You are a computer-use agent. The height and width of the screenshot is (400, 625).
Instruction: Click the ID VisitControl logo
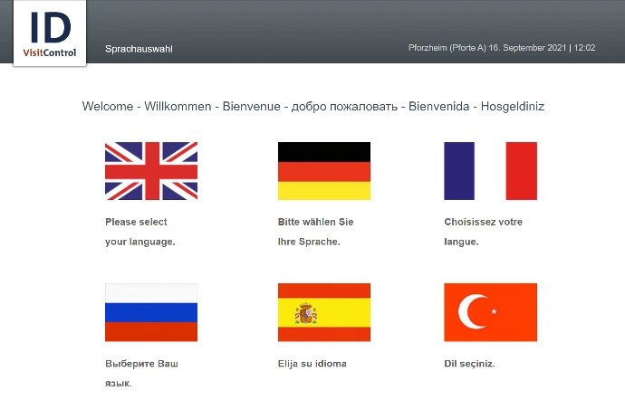(x=50, y=34)
